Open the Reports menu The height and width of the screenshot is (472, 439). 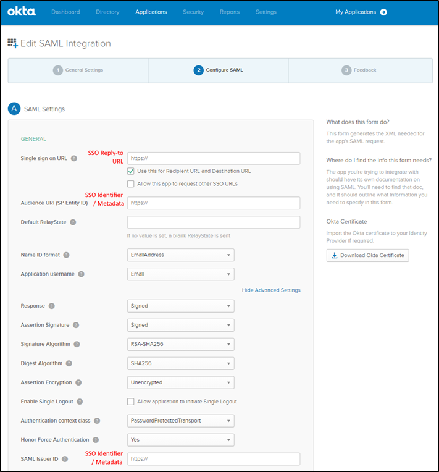point(230,12)
